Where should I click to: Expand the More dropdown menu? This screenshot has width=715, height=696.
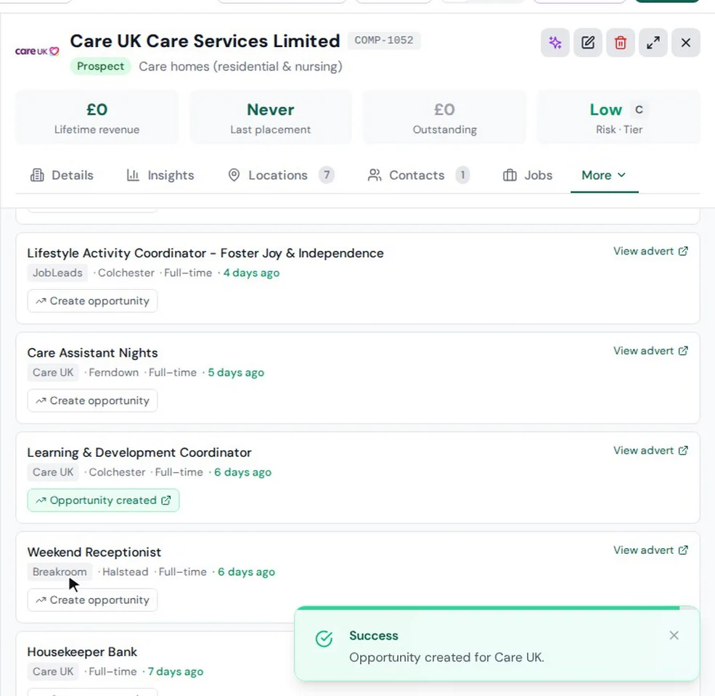tap(604, 175)
